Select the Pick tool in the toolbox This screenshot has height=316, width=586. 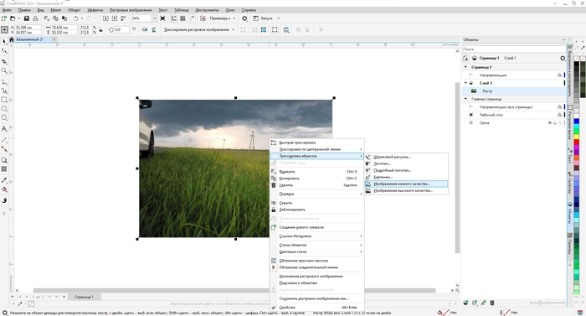4,42
